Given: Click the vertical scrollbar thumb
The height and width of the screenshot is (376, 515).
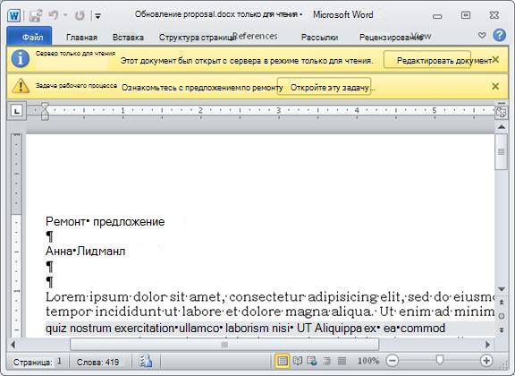Looking at the screenshot, I should tap(502, 152).
